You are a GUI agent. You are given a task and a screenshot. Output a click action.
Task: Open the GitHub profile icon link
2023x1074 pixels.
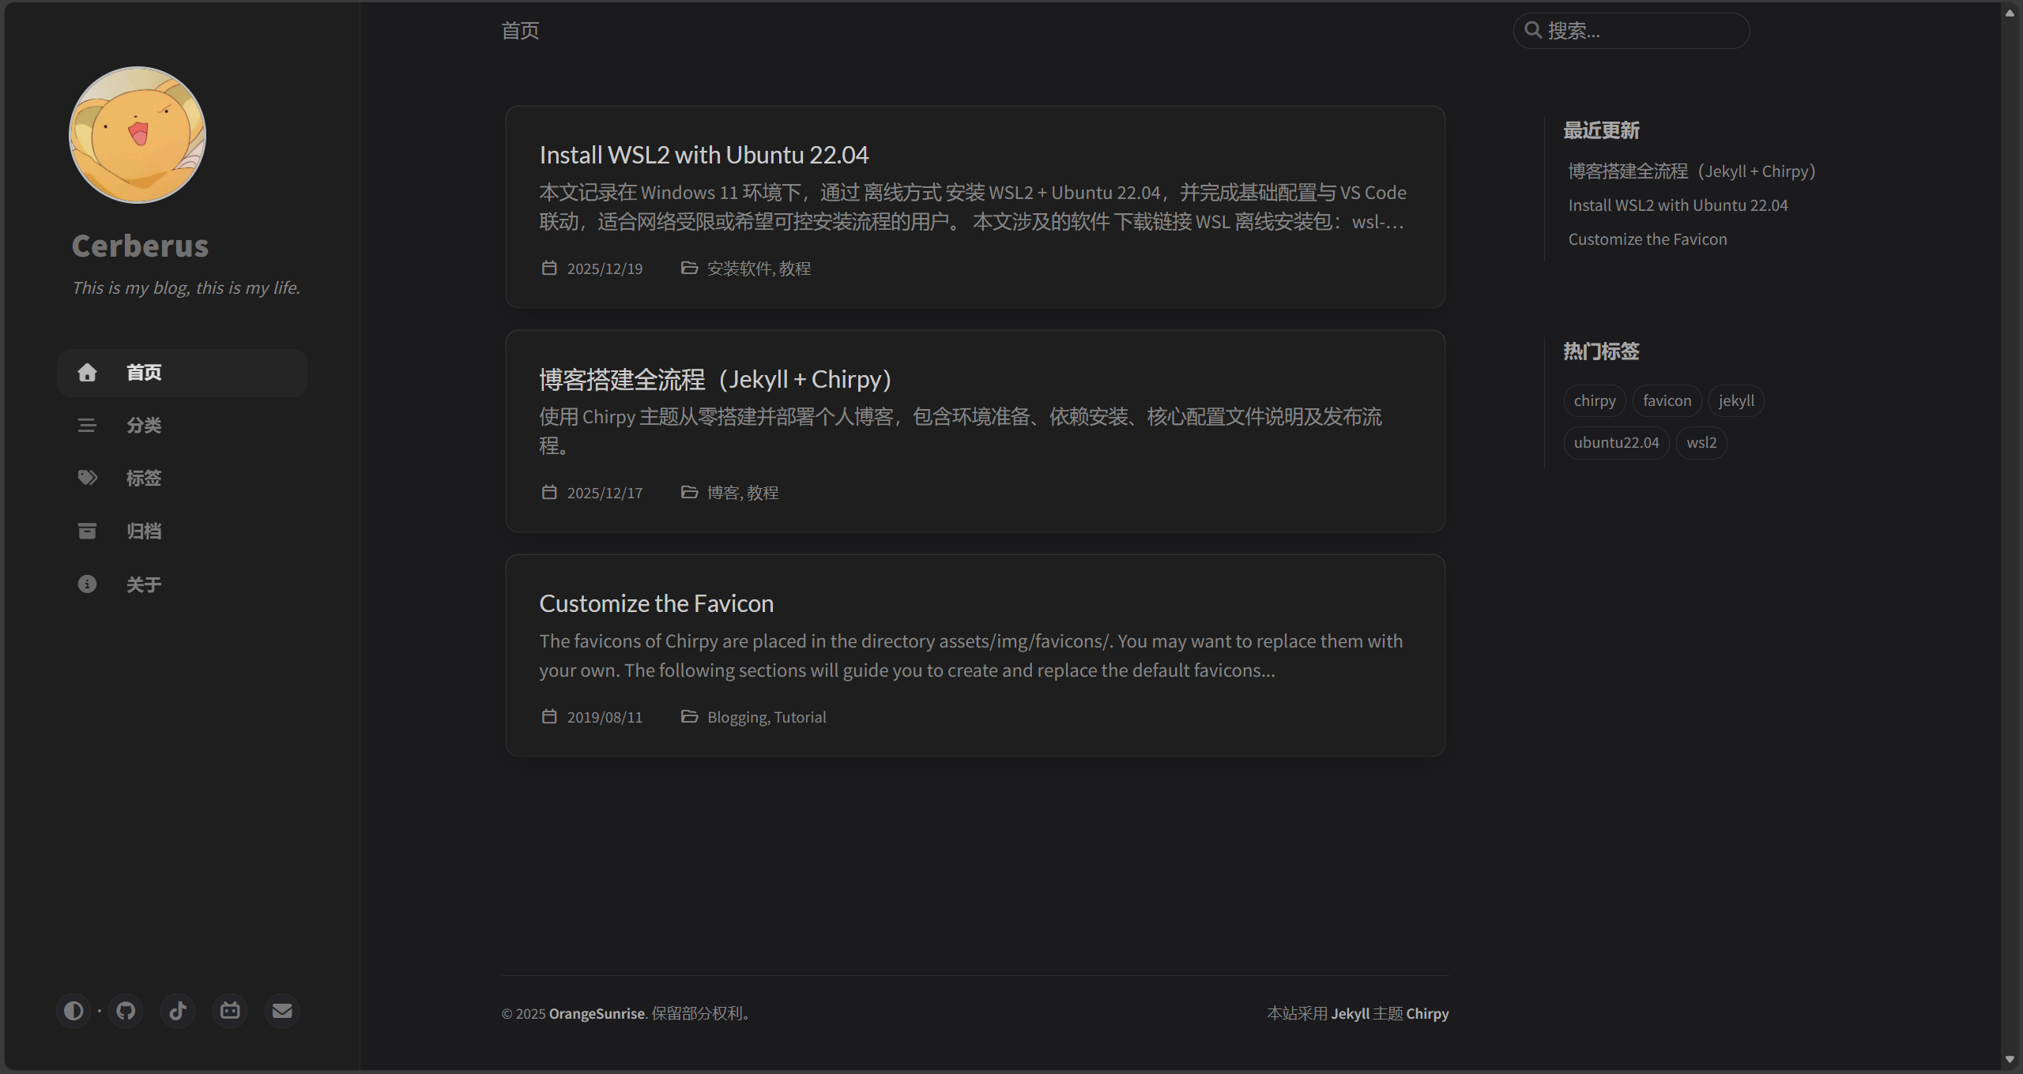tap(126, 1011)
